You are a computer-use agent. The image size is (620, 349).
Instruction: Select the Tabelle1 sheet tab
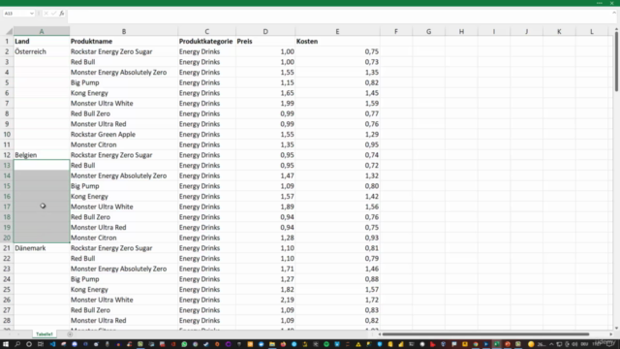coord(45,334)
